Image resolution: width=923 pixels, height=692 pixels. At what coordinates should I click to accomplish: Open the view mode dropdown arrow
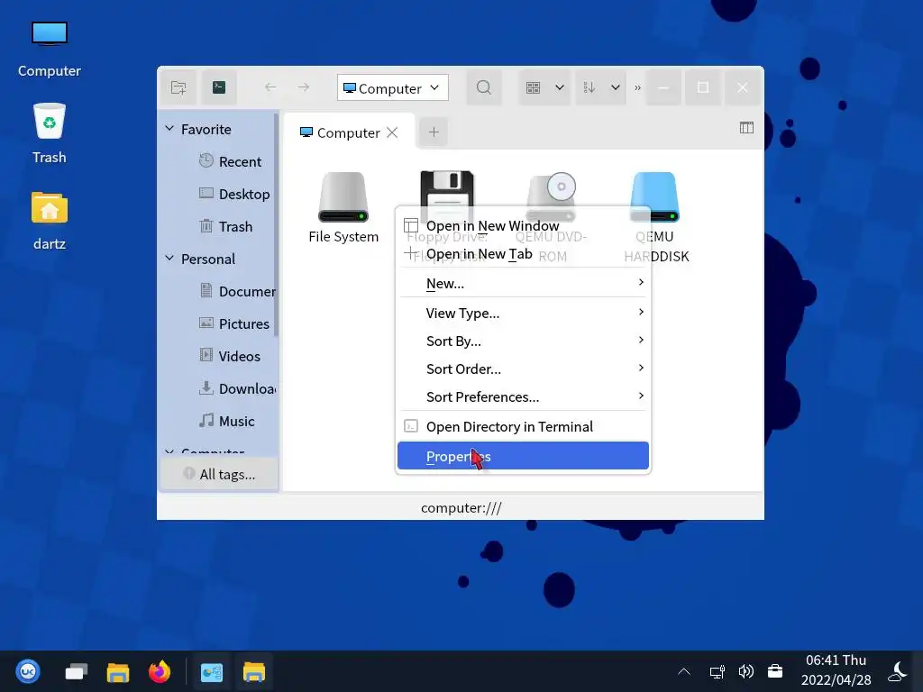(x=560, y=87)
